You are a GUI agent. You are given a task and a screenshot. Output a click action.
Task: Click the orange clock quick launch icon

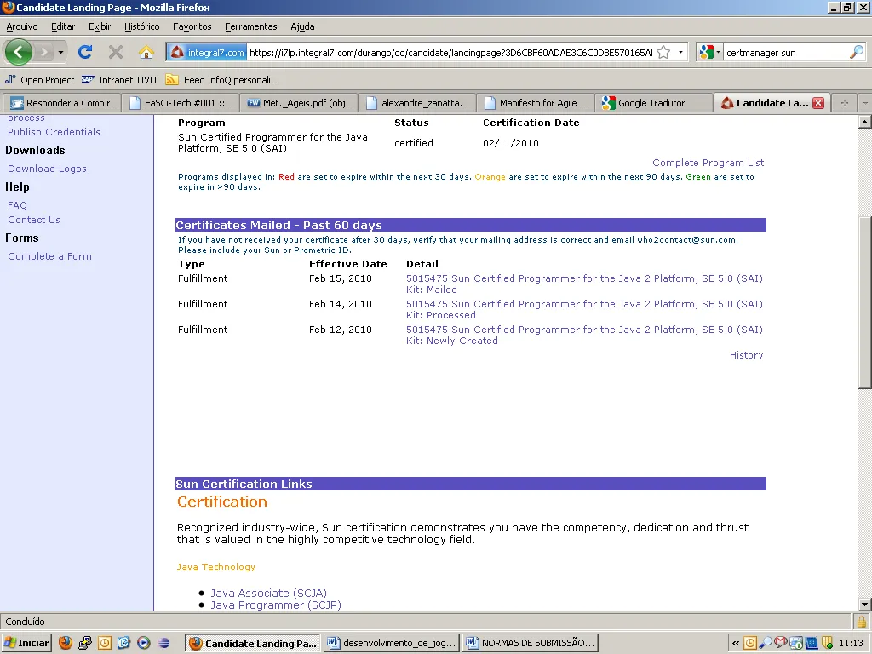pos(105,643)
